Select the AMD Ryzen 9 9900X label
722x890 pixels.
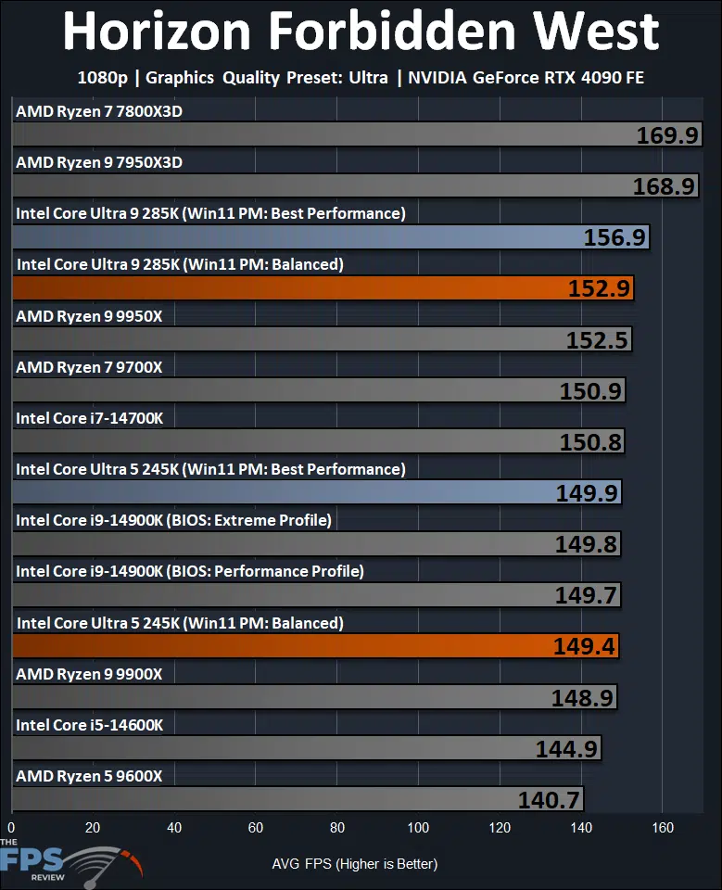(x=89, y=674)
